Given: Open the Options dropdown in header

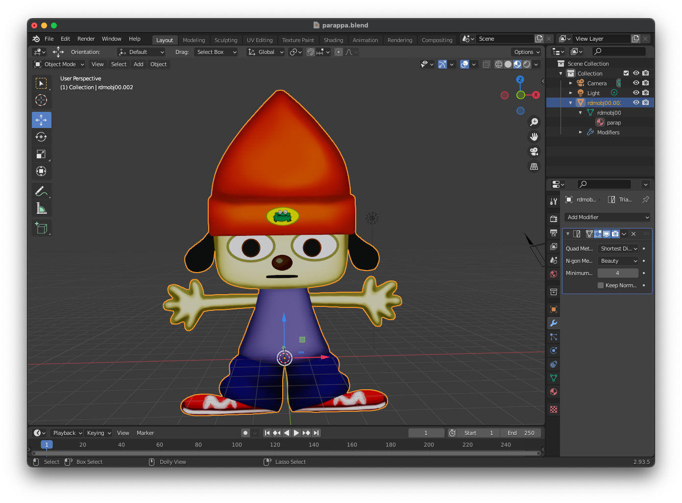Looking at the screenshot, I should coord(527,52).
